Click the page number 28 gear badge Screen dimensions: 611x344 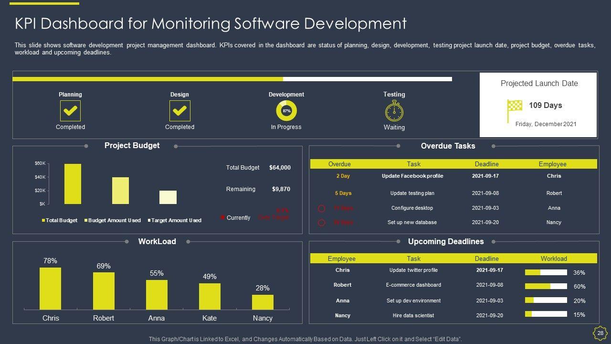(600, 333)
